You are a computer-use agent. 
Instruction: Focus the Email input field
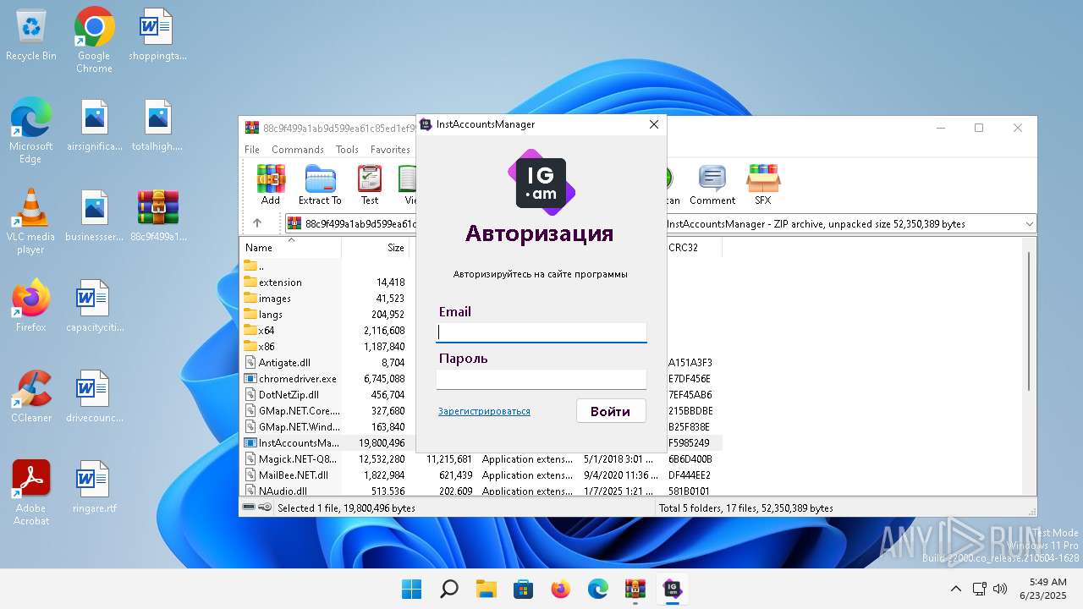tap(541, 332)
